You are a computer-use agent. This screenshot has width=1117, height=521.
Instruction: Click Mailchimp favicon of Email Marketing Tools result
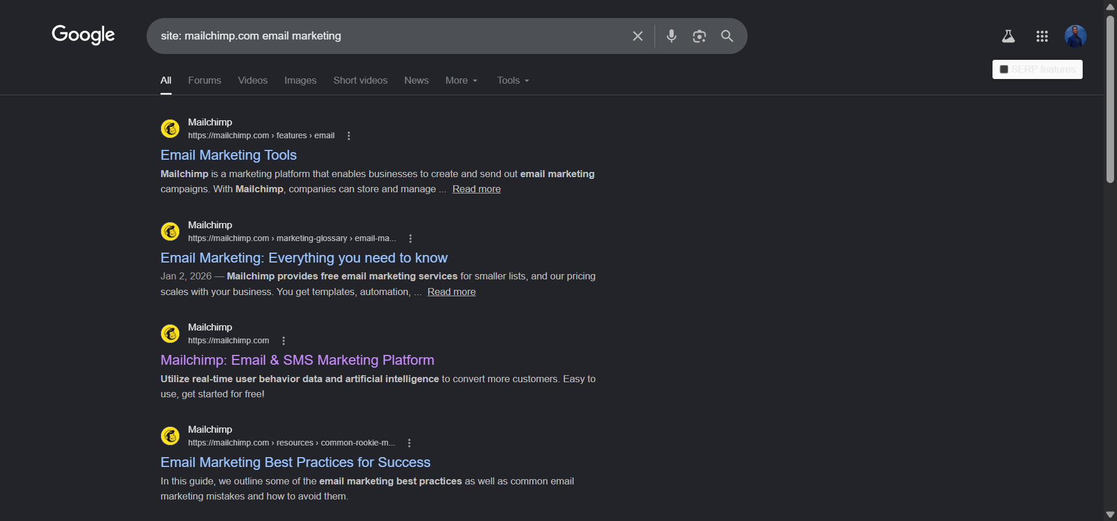coord(170,128)
